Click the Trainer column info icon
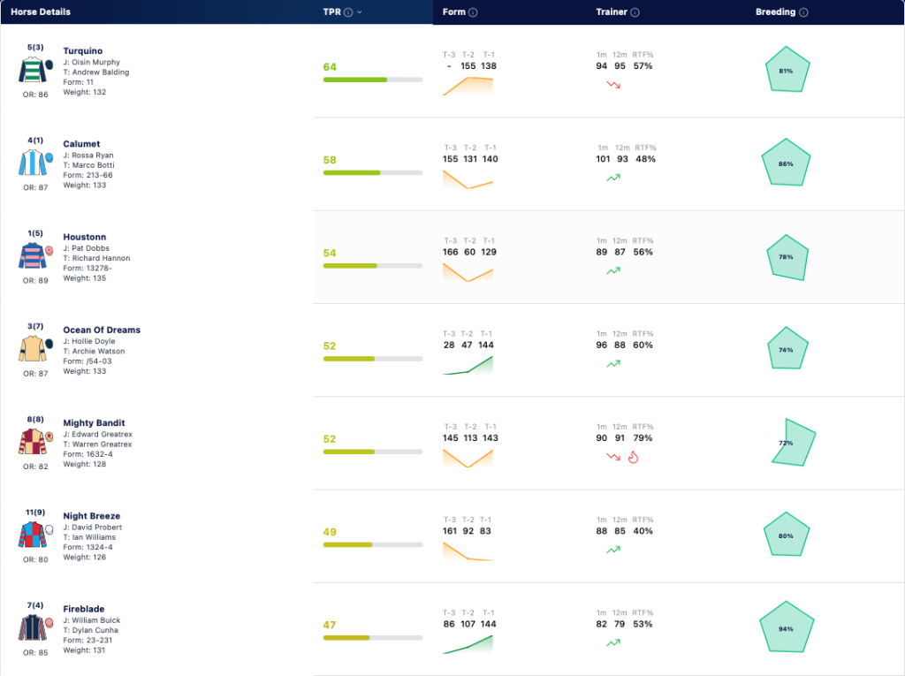Screen dimensions: 905x676 pyautogui.click(x=635, y=12)
